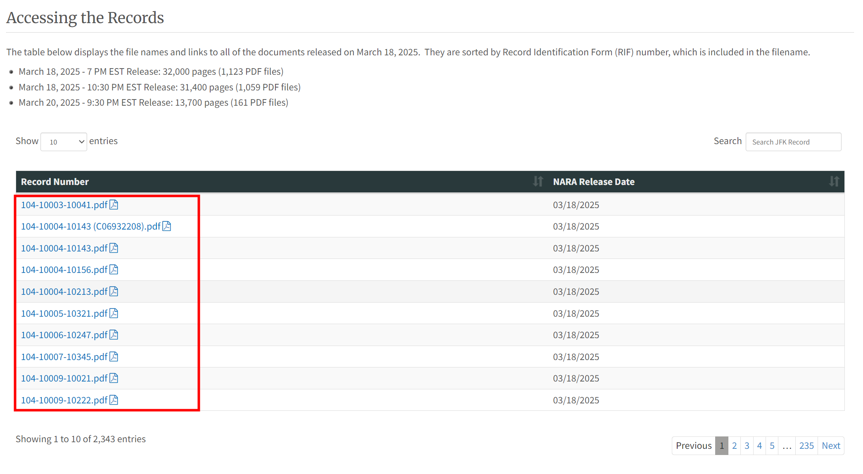Open 104-10004-10213.pdf link
The width and height of the screenshot is (863, 474).
tap(64, 292)
